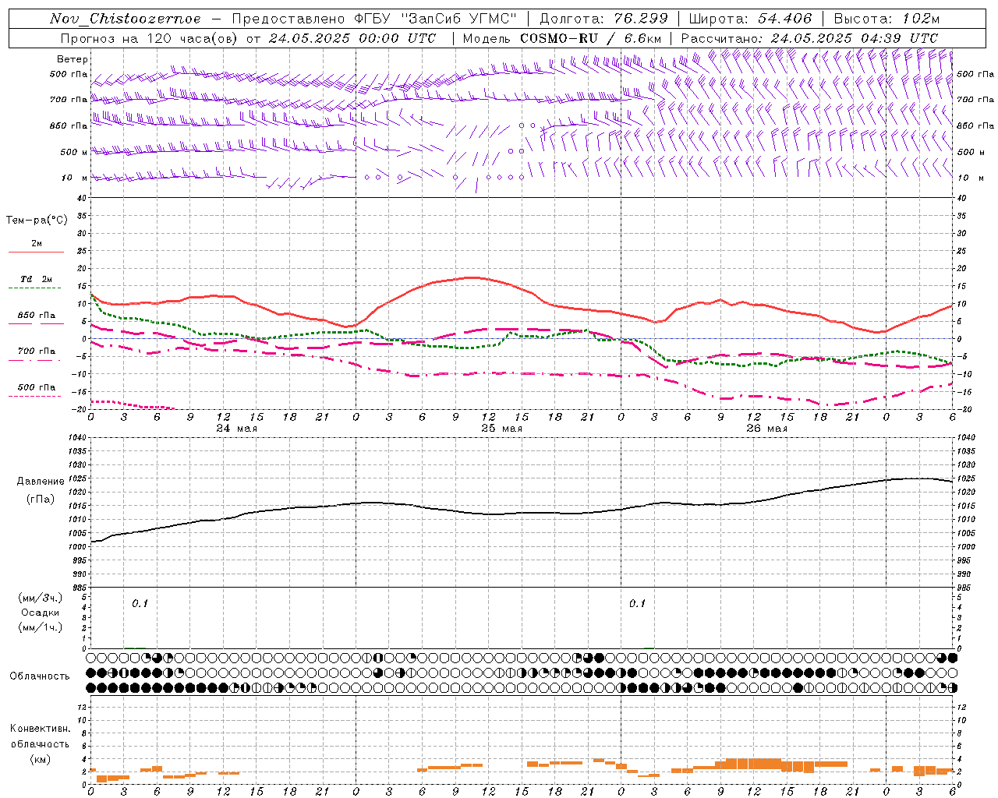This screenshot has height=798, width=998.
Task: Click the (гПа) unit under Давление
Action: [41, 499]
